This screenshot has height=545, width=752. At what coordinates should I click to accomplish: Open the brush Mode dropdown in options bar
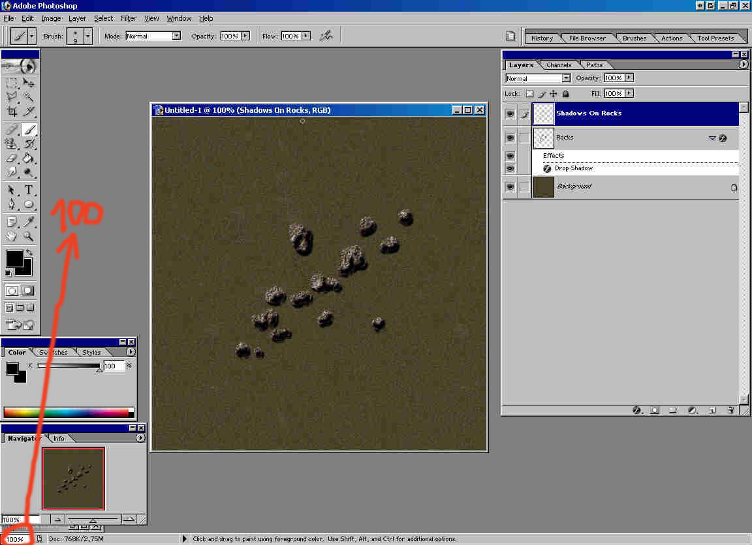point(176,36)
